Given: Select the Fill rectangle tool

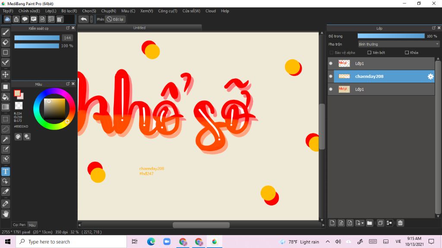Looking at the screenshot, I should (x=5, y=87).
